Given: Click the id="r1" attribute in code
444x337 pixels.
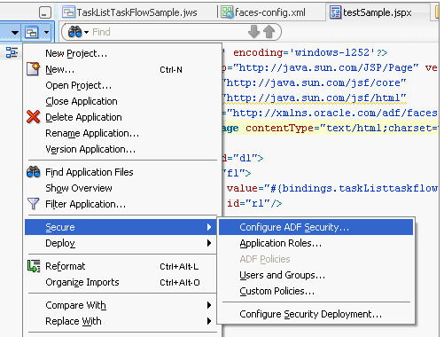Looking at the screenshot, I should click(x=248, y=203).
